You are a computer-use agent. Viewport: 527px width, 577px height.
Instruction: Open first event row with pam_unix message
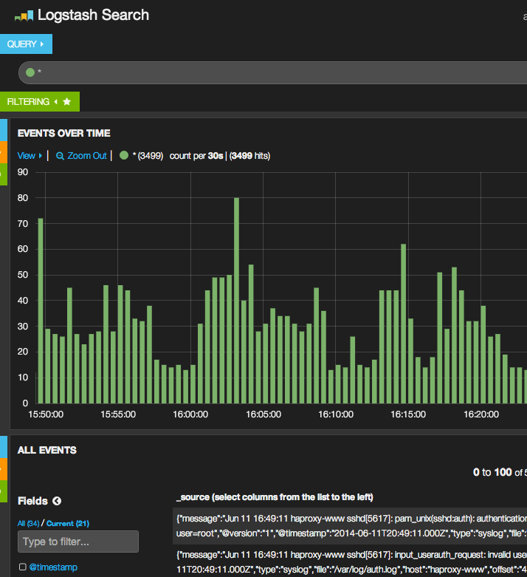(x=350, y=526)
